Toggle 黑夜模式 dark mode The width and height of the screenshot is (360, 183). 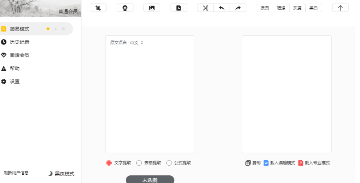pos(61,174)
